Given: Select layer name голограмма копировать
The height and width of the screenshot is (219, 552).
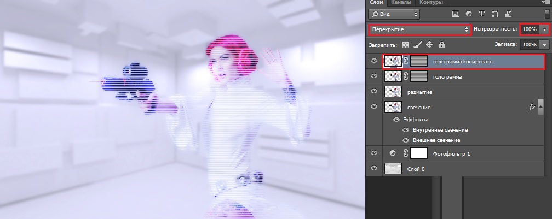Looking at the screenshot, I should click(x=463, y=62).
